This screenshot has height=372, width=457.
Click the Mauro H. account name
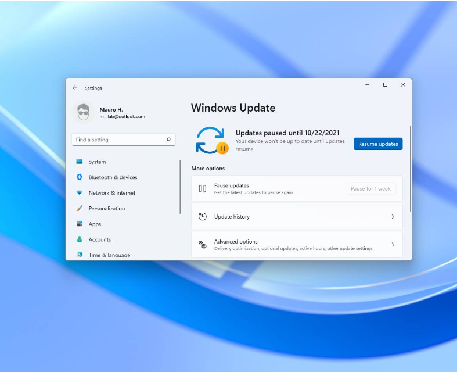coord(111,110)
